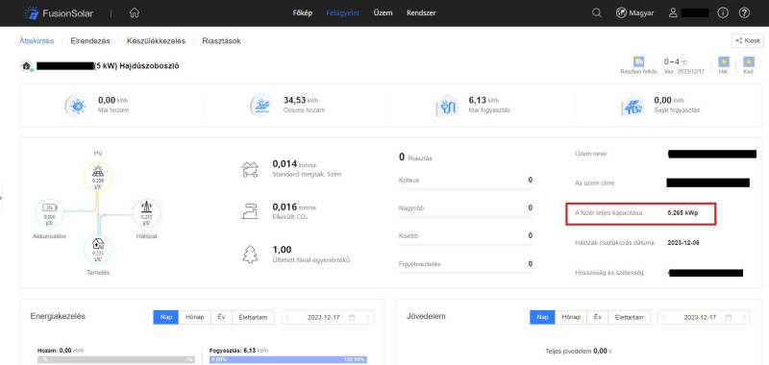The image size is (769, 365).
Task: Open the Üzem menu
Action: click(x=383, y=13)
